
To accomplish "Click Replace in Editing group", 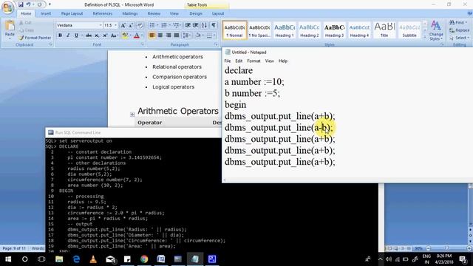I will tap(460, 30).
